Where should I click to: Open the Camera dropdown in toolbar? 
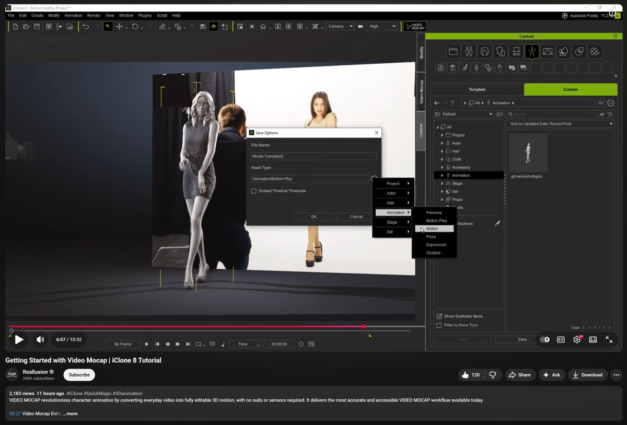pyautogui.click(x=339, y=26)
